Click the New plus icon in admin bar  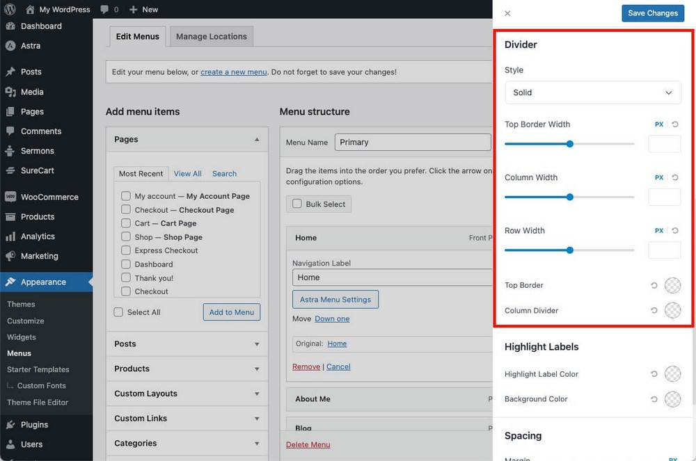(x=133, y=9)
